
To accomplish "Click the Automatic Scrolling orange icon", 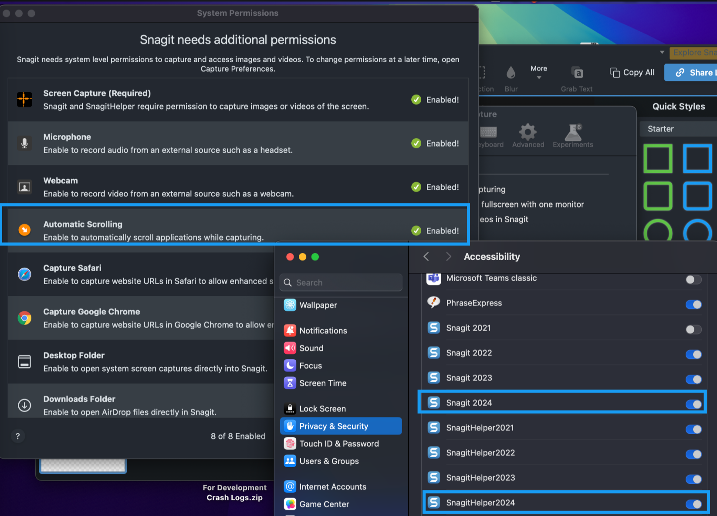I will (x=24, y=230).
